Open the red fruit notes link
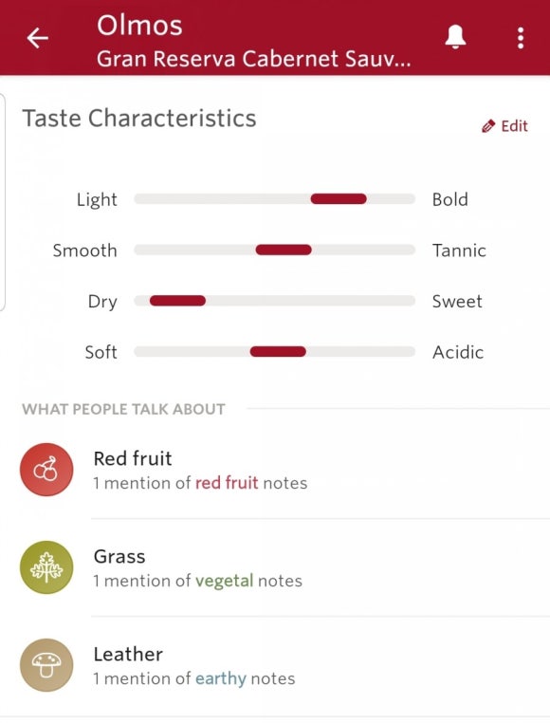Viewport: 550px width, 723px height. pos(227,483)
